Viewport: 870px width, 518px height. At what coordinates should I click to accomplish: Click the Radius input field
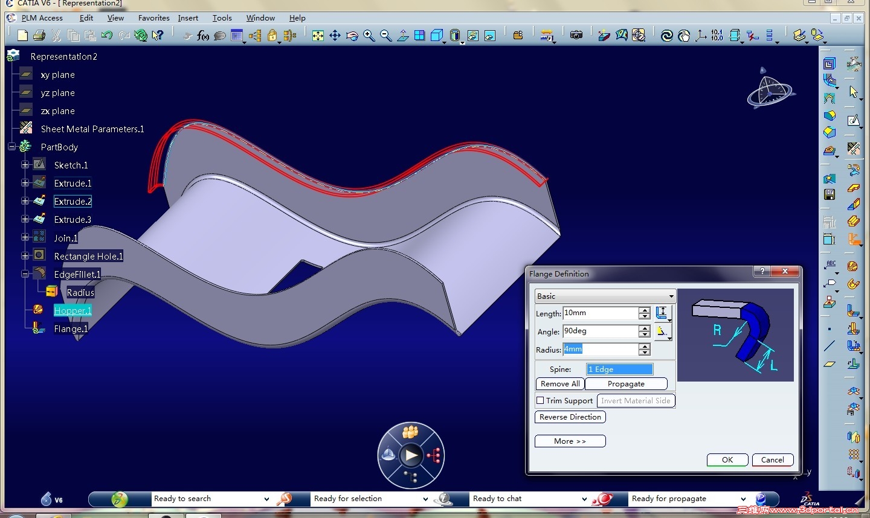(x=600, y=350)
